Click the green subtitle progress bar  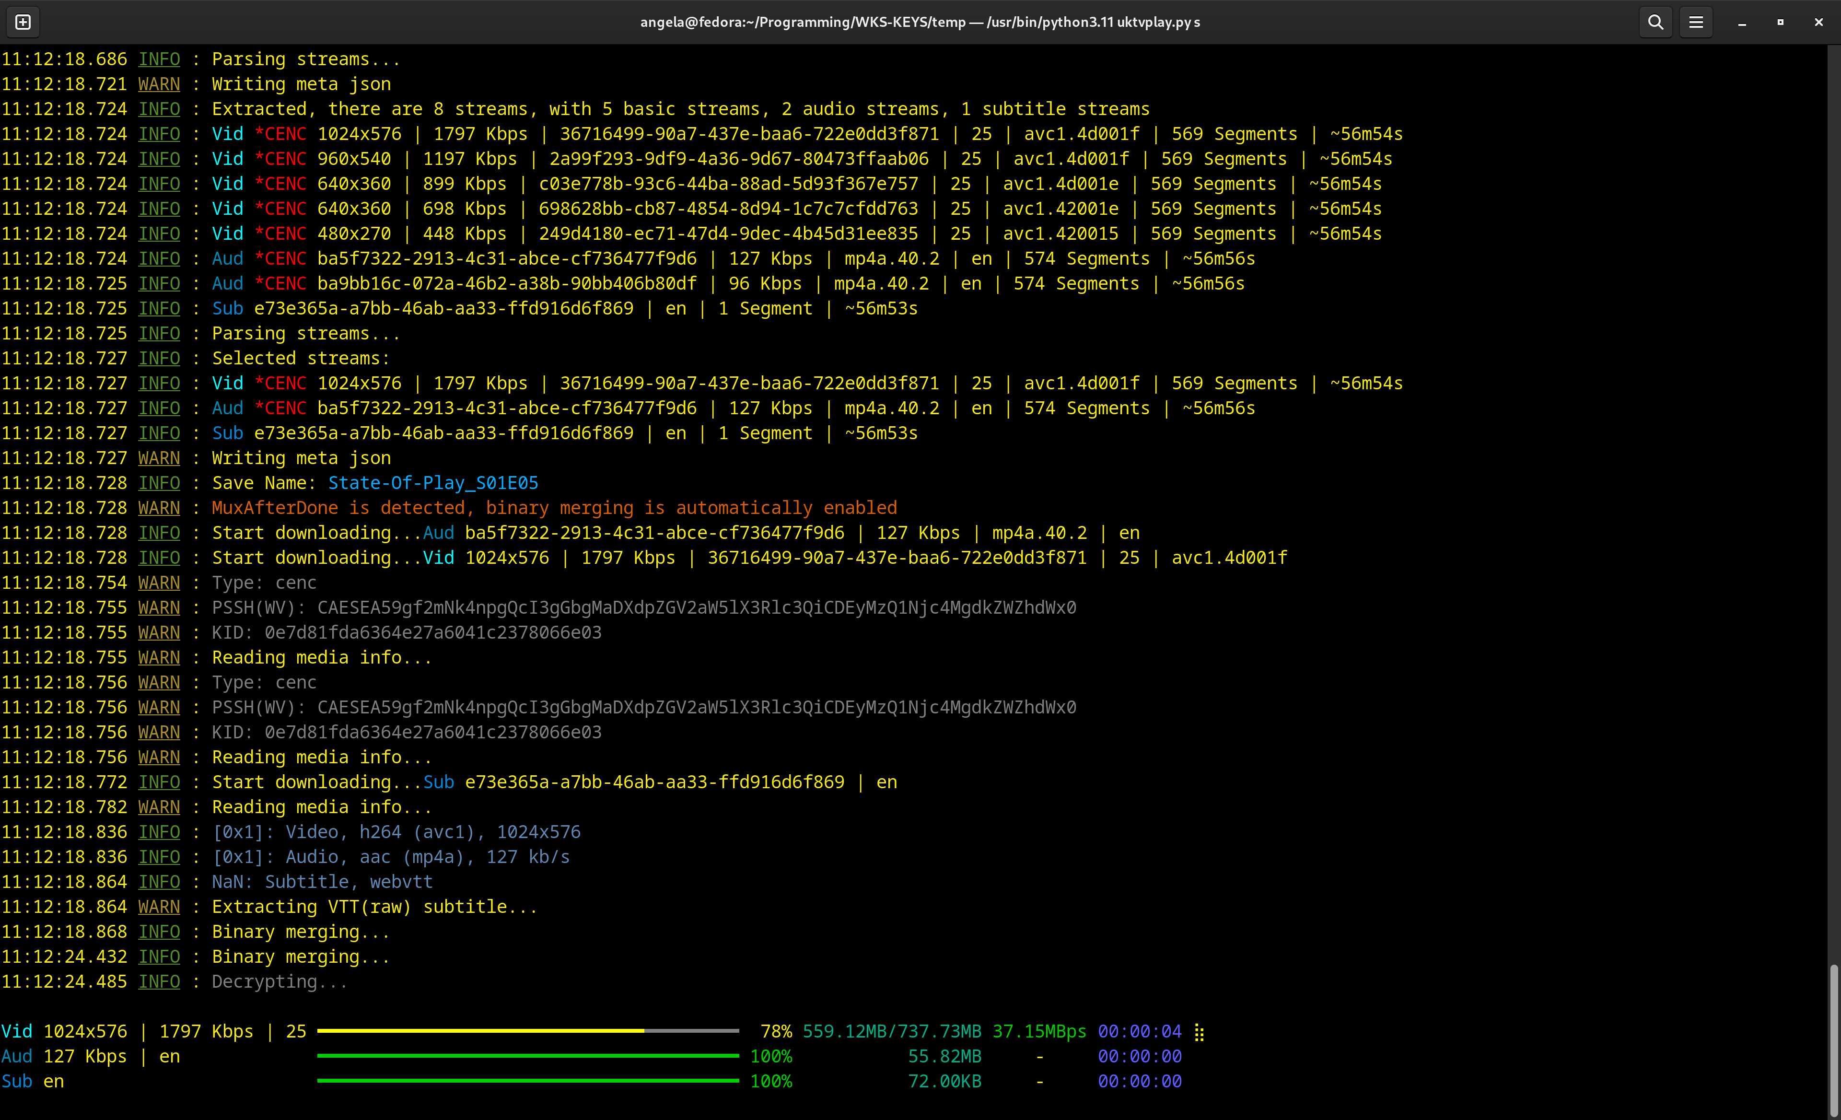[527, 1080]
